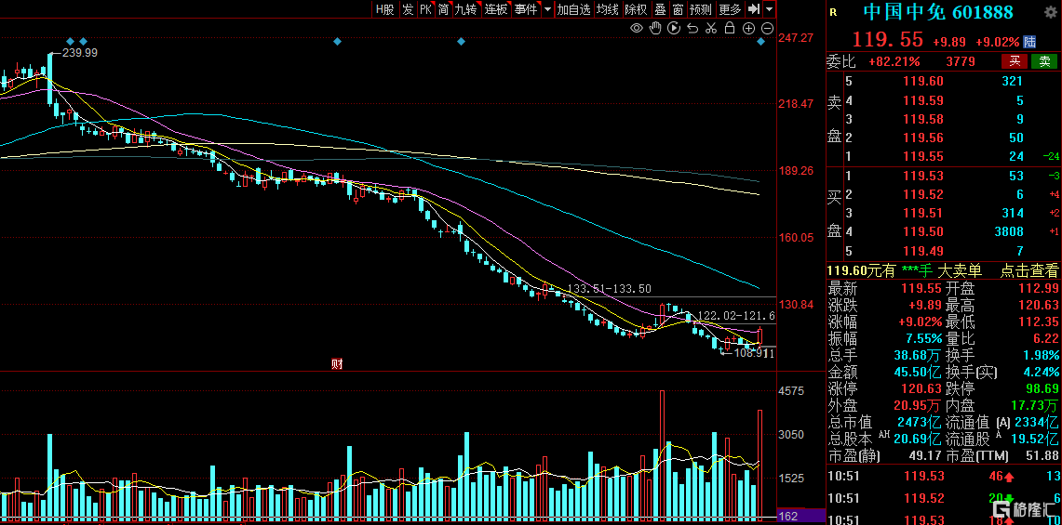Zoom in with the plus circle icon
The image size is (1062, 525).
[748, 28]
